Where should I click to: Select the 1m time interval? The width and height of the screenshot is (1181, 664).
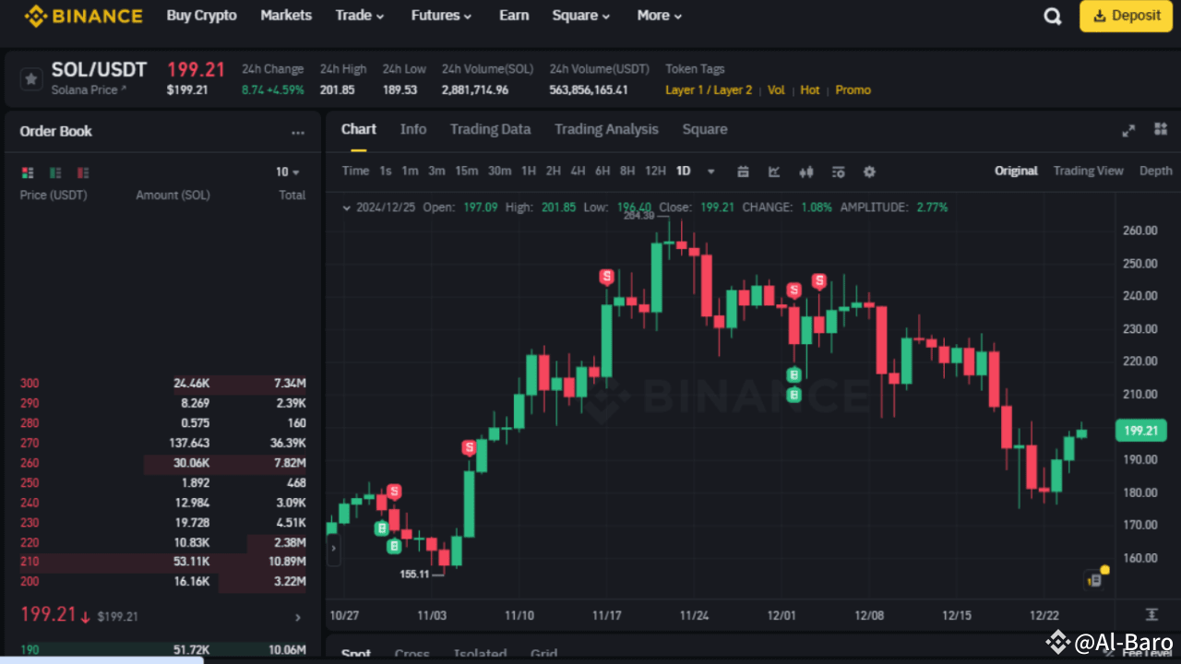point(410,171)
